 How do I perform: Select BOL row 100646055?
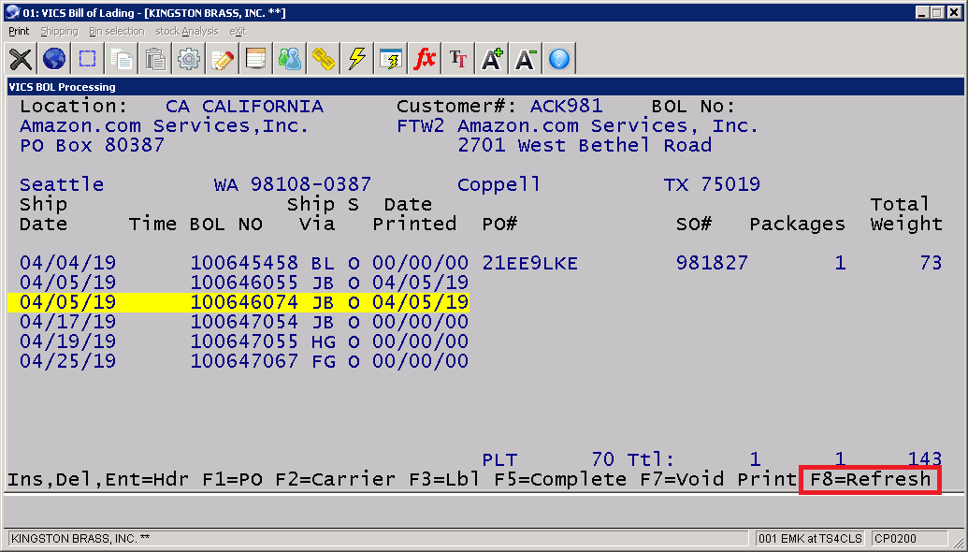(244, 283)
